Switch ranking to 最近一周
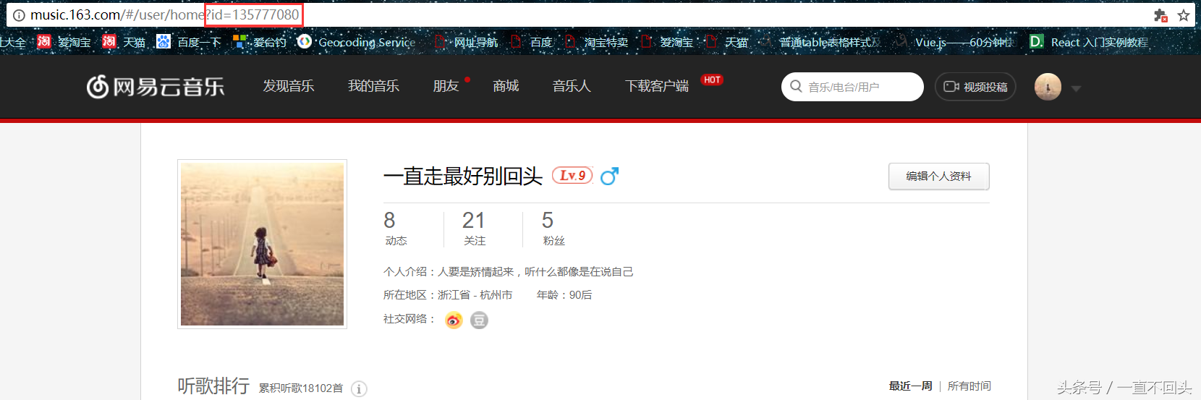The height and width of the screenshot is (400, 1201). coord(910,386)
